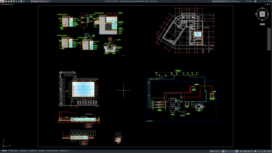Toggle Snap mode in status bar
The height and width of the screenshot is (153, 272).
[219, 151]
